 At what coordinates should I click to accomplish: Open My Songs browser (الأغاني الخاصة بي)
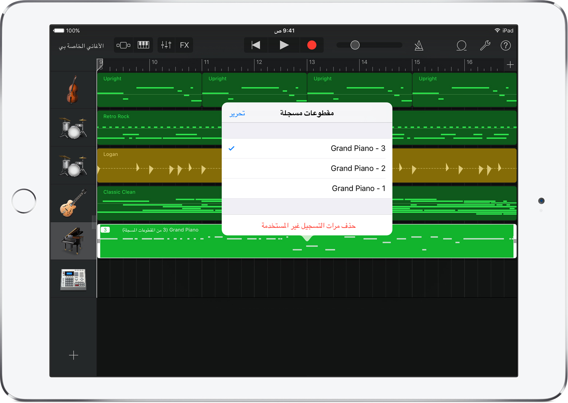tap(81, 46)
